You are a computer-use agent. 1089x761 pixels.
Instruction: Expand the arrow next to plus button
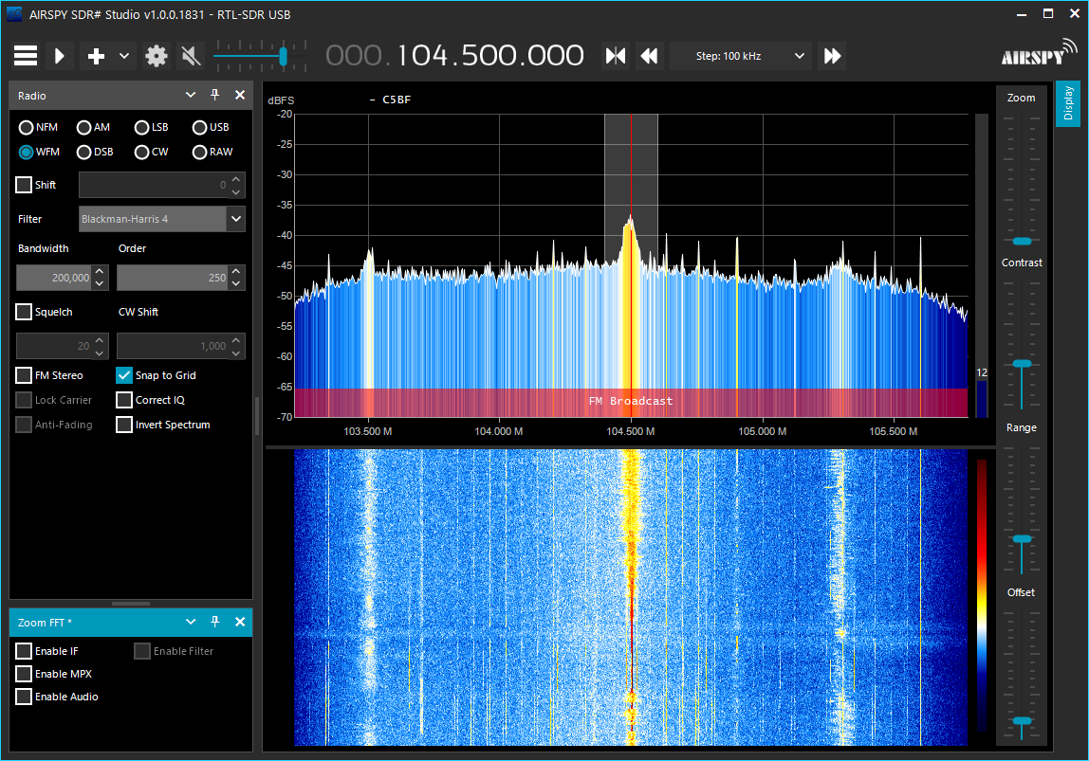124,56
